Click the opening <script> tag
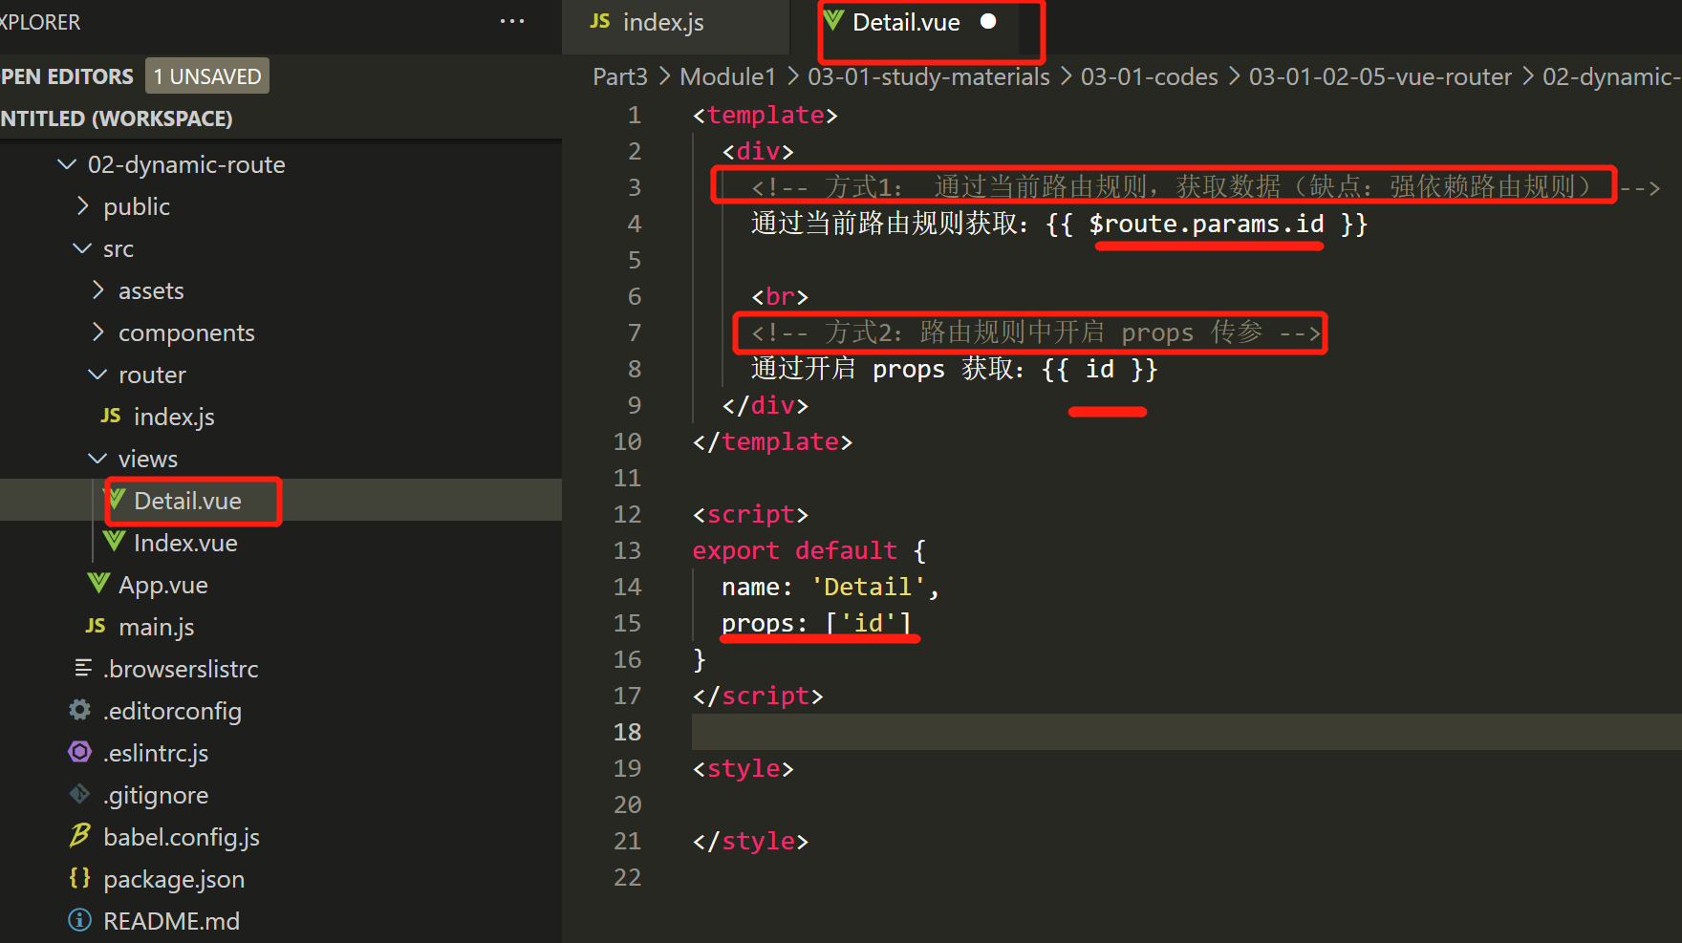Viewport: 1682px width, 943px height. click(750, 514)
